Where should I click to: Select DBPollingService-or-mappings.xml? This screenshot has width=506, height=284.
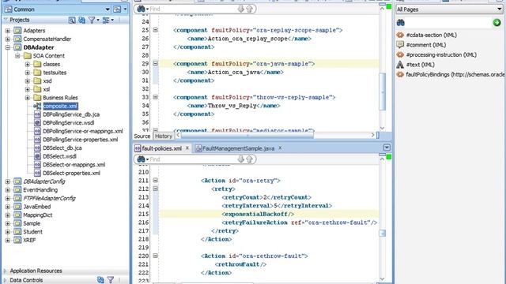[82, 131]
